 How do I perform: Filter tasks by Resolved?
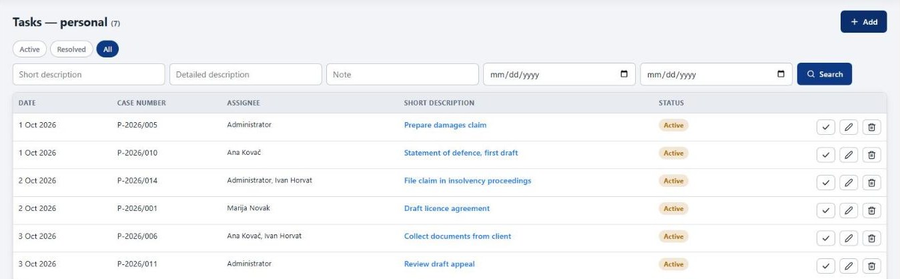point(71,49)
